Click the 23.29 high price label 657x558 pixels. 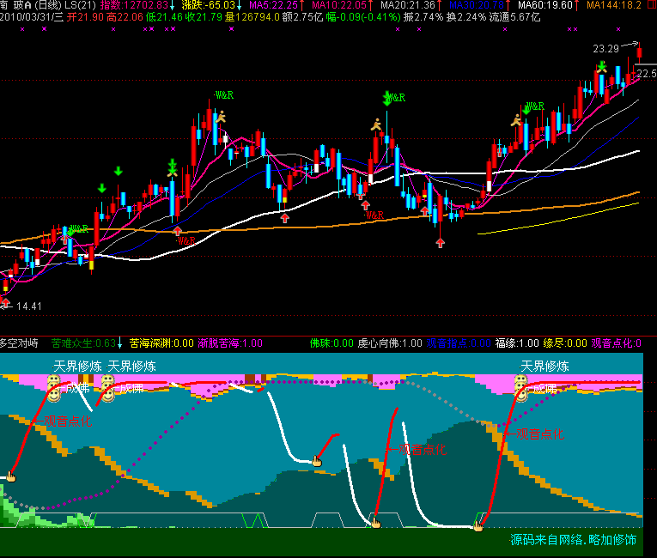605,49
